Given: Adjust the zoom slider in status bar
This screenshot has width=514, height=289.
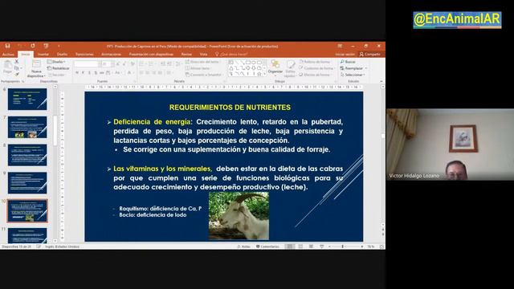Looking at the screenshot, I should point(343,246).
